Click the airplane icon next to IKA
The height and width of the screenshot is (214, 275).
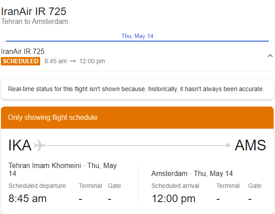click(x=40, y=145)
